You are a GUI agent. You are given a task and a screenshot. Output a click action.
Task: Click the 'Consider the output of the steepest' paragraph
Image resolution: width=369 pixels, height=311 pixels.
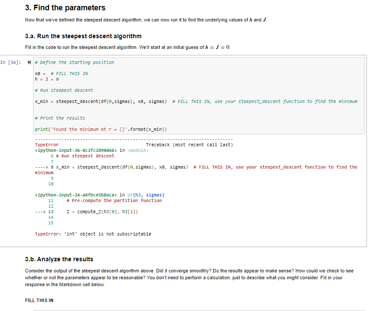[x=189, y=278]
